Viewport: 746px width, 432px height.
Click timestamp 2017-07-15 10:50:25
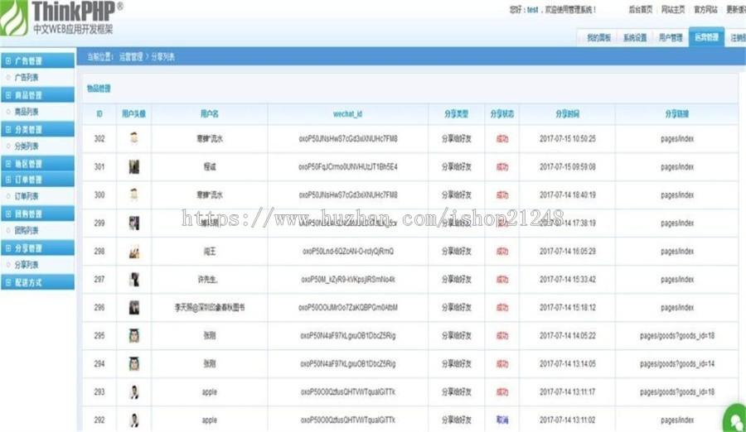pyautogui.click(x=568, y=139)
